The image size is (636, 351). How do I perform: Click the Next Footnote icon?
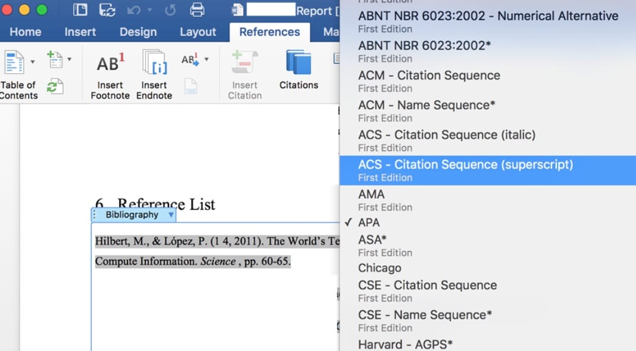(190, 59)
